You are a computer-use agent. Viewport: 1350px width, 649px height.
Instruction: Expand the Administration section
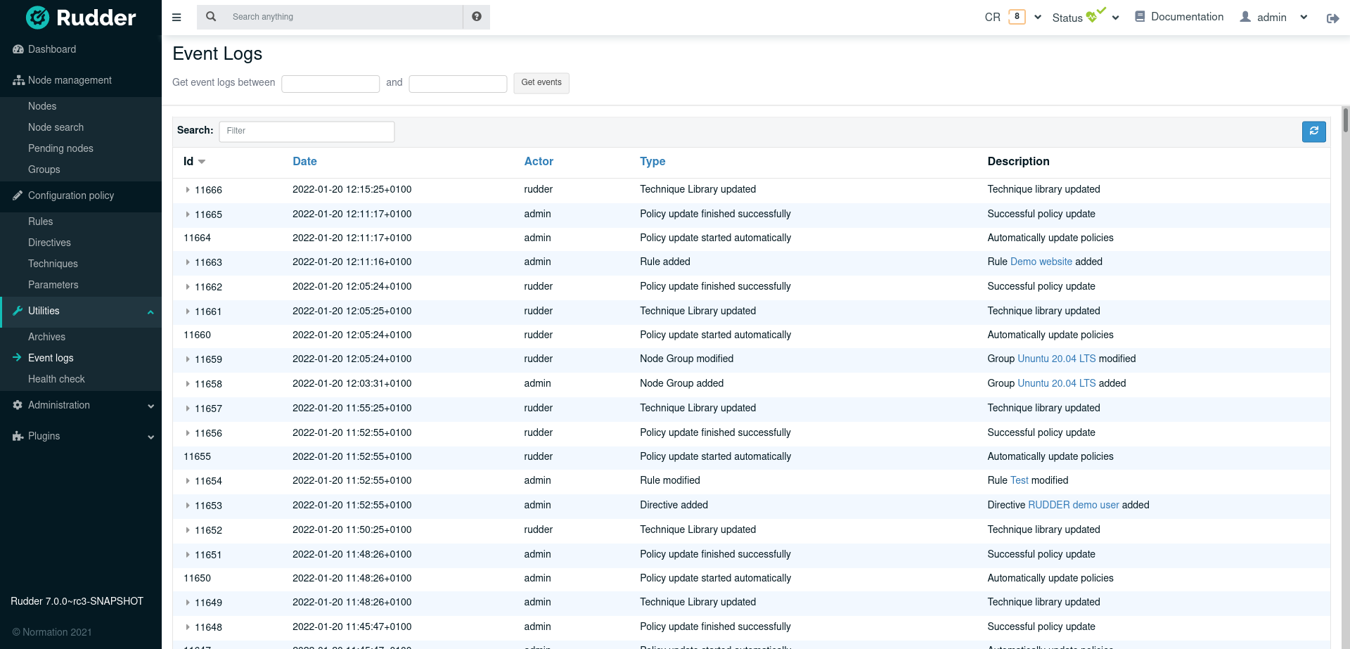[58, 405]
